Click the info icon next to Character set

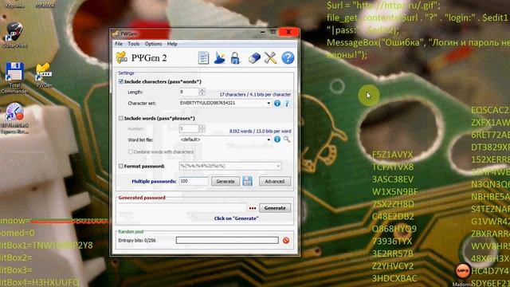coord(277,104)
